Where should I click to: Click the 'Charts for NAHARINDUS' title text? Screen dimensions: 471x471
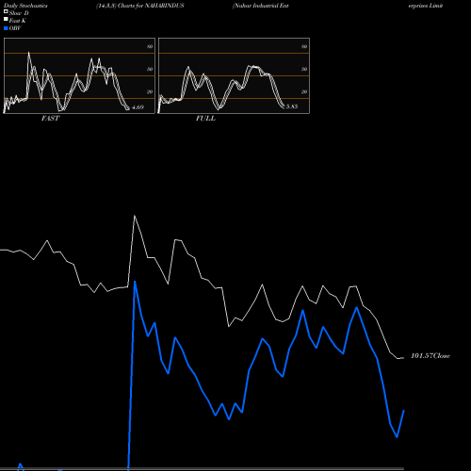(x=151, y=6)
